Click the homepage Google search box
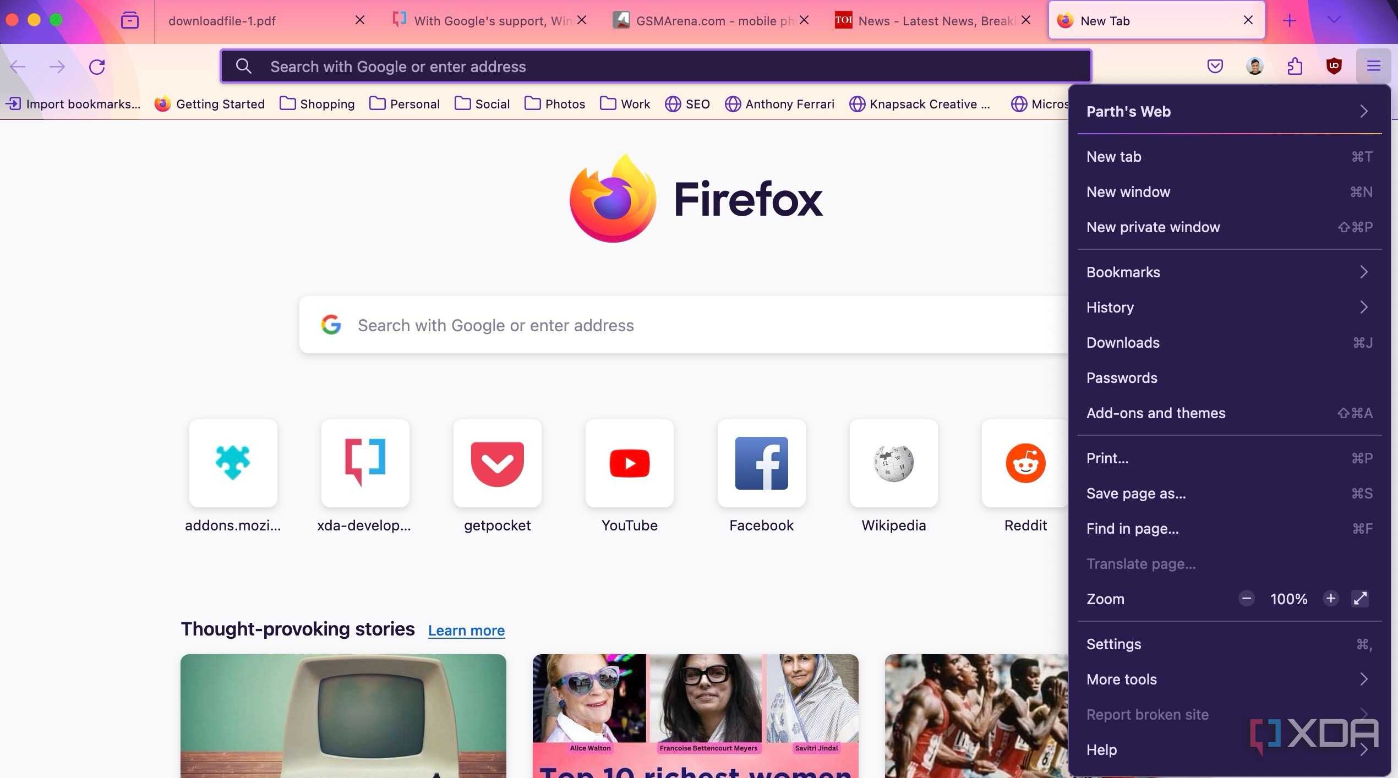This screenshot has width=1398, height=778. (684, 325)
